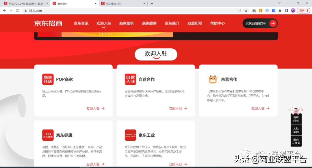Click 立即入驻 on the POP商家 card

(95, 108)
